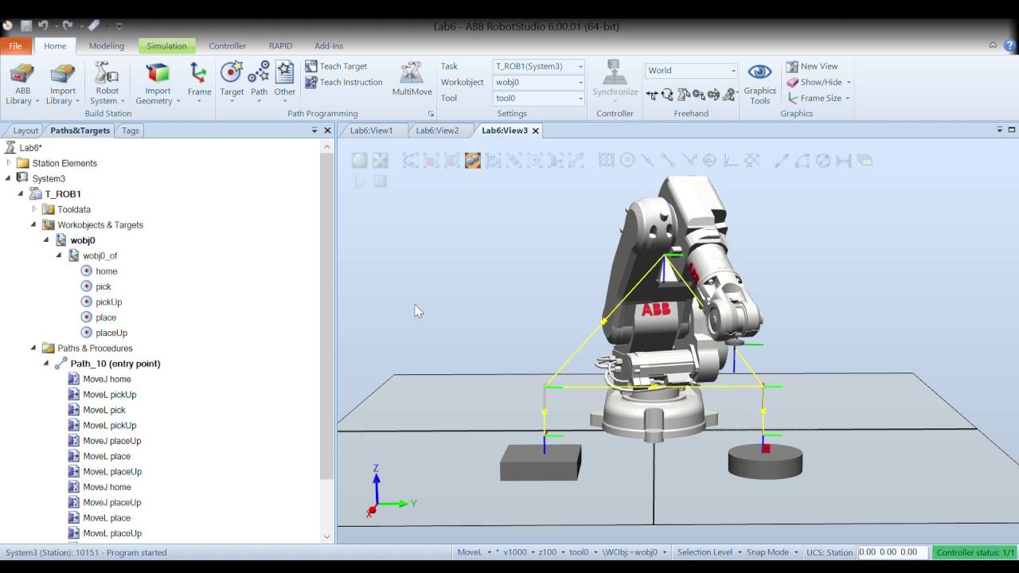
Task: Select the Jog Linear tool
Action: pos(698,95)
